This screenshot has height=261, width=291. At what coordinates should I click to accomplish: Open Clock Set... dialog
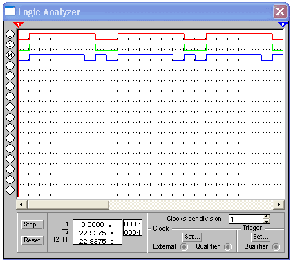click(193, 237)
